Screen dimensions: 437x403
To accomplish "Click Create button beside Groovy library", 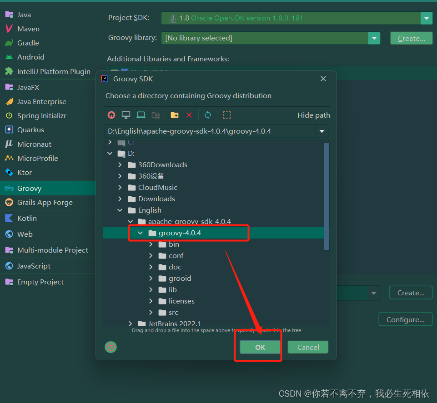I will [412, 38].
